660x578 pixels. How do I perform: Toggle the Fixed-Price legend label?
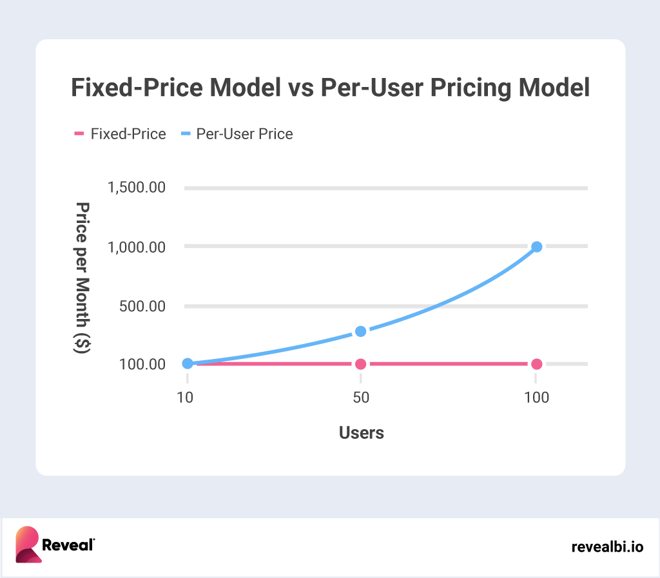tap(128, 134)
